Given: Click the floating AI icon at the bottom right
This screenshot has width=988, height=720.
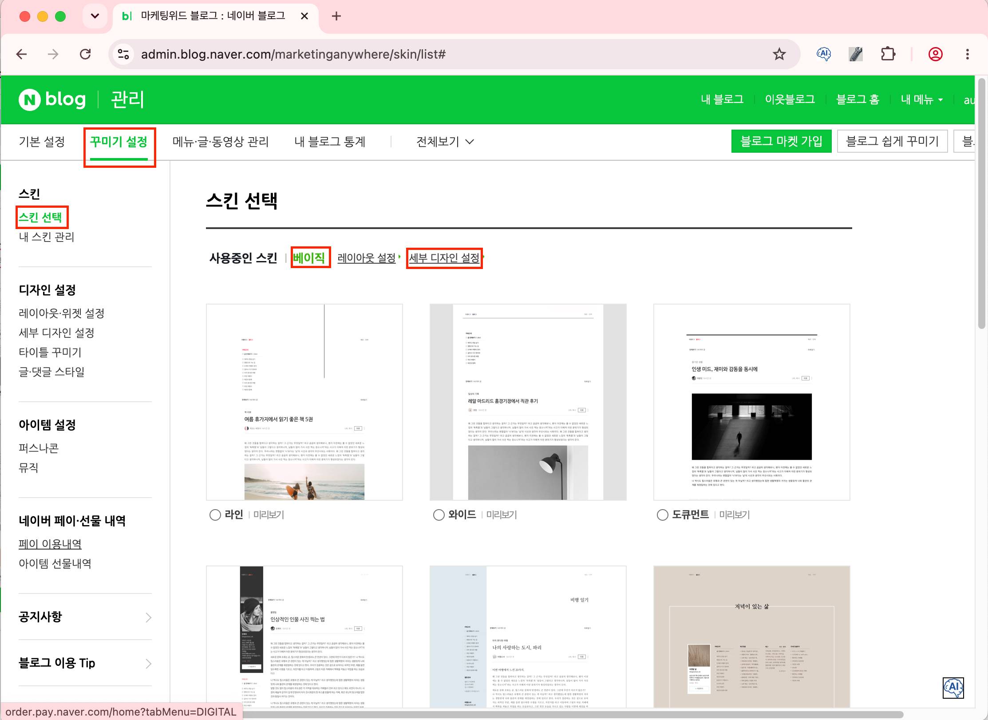Looking at the screenshot, I should pyautogui.click(x=953, y=688).
